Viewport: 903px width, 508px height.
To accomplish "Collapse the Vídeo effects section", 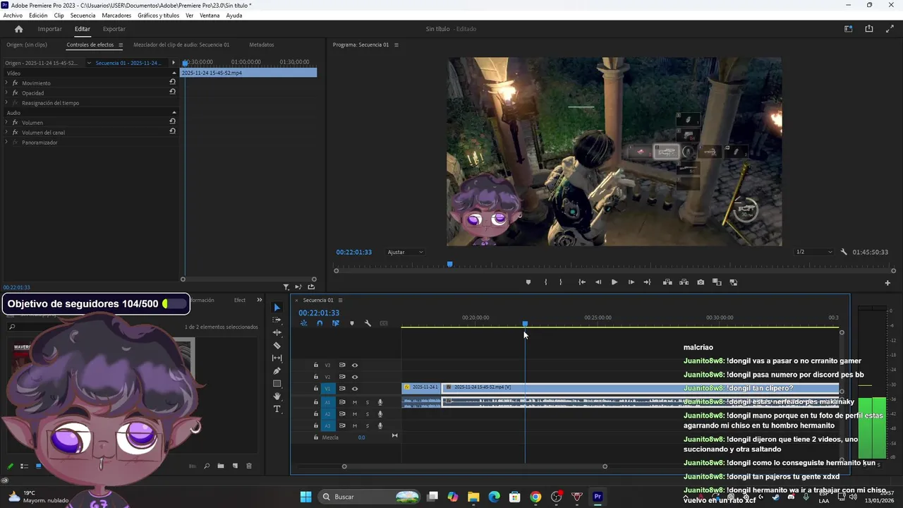I will pos(174,73).
